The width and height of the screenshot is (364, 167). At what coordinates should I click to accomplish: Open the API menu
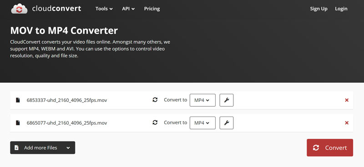point(128,9)
